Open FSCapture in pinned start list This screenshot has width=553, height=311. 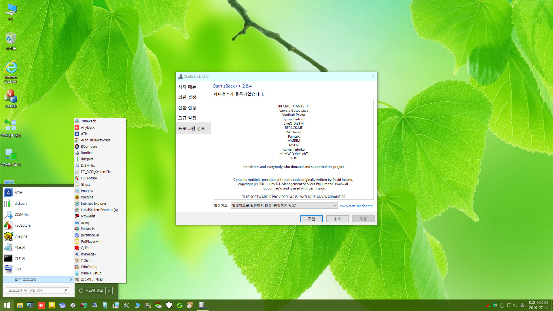pyautogui.click(x=38, y=225)
